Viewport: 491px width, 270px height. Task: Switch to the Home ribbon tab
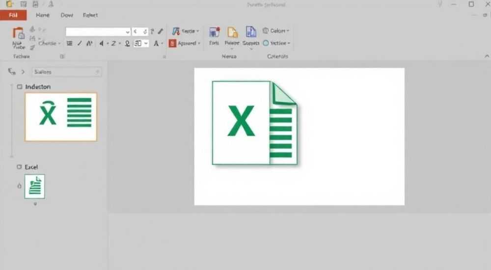coord(43,15)
